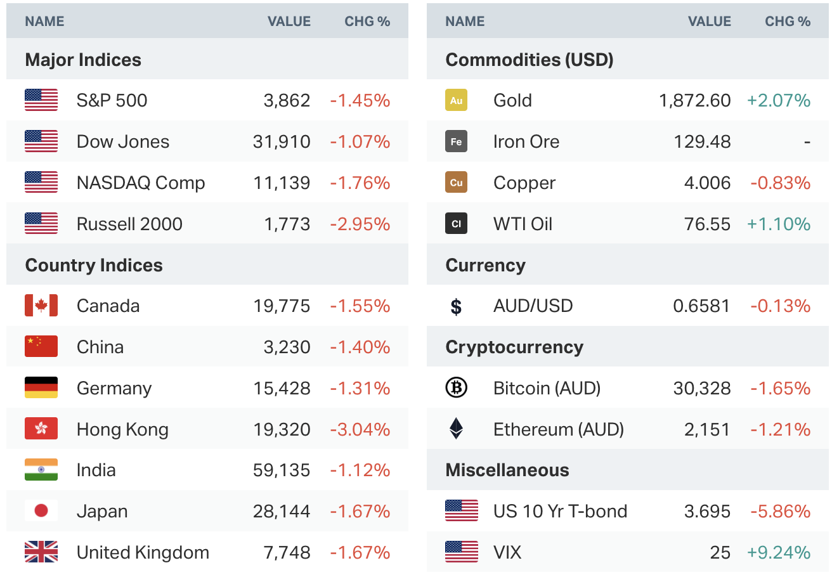
Task: Click the right table VALUE column header
Action: [709, 22]
